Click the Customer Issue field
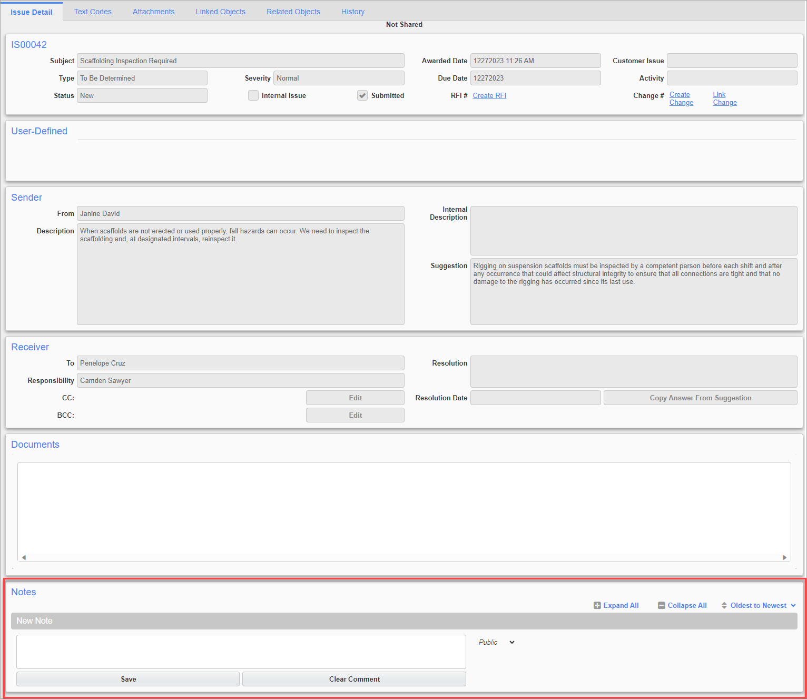 click(x=732, y=61)
